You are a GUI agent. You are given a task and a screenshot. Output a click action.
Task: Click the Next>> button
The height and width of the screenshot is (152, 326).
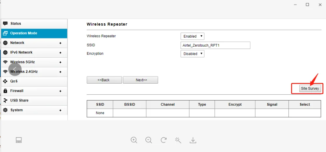coord(141,80)
